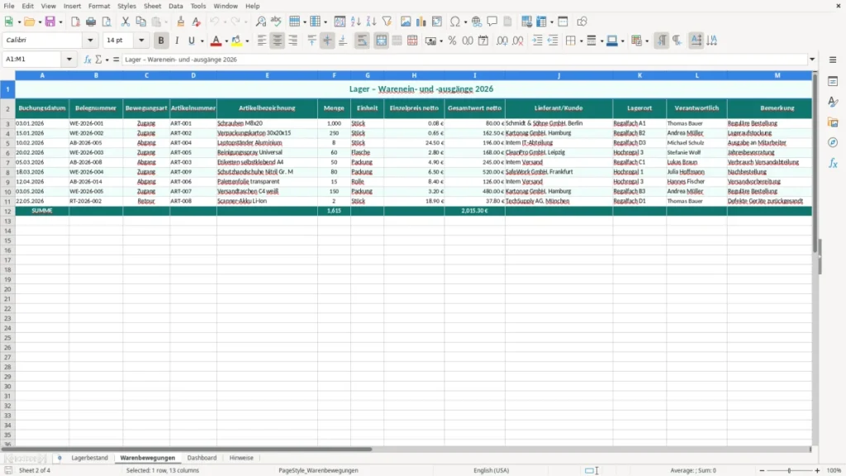Expand the font size dropdown
Screen dimensions: 846x476
coord(141,40)
